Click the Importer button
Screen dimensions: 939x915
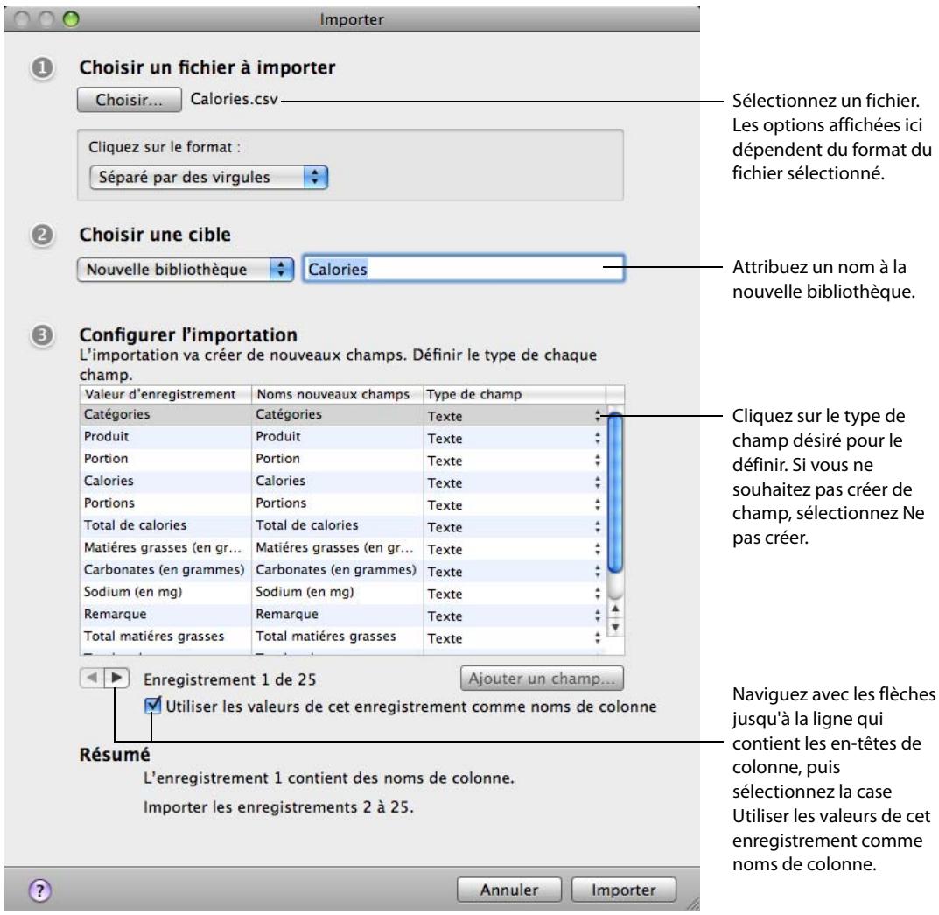click(x=624, y=890)
